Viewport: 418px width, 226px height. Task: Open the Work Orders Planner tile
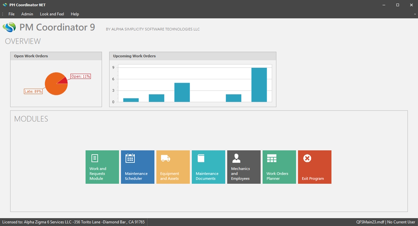280,167
